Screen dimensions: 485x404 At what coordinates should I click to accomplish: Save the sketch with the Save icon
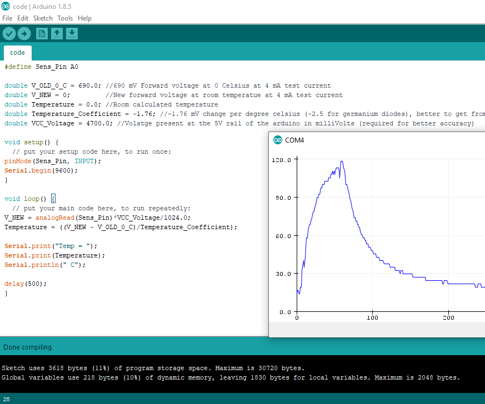tap(72, 34)
